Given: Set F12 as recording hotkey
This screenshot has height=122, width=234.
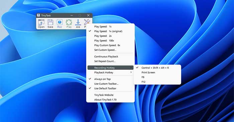Looking at the screenshot, I should [157, 82].
